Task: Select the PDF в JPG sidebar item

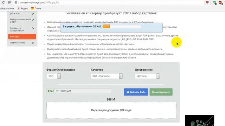Action: [22, 36]
